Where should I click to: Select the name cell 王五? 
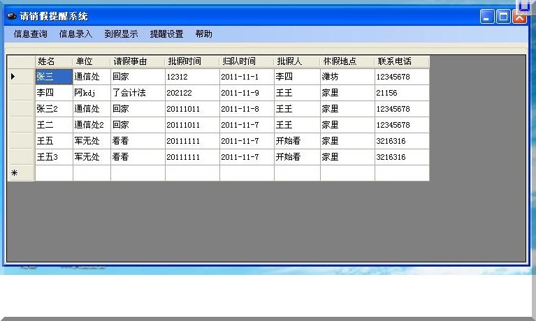click(x=54, y=141)
